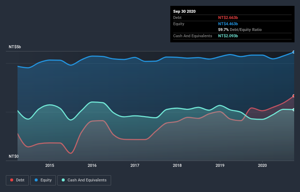
Task: Click the Cash endpoint marker at Sep 2020
Action: (294, 110)
